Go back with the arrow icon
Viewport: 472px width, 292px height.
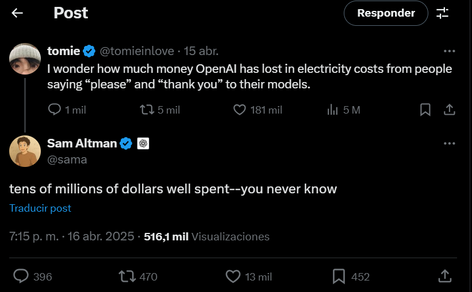pyautogui.click(x=17, y=13)
